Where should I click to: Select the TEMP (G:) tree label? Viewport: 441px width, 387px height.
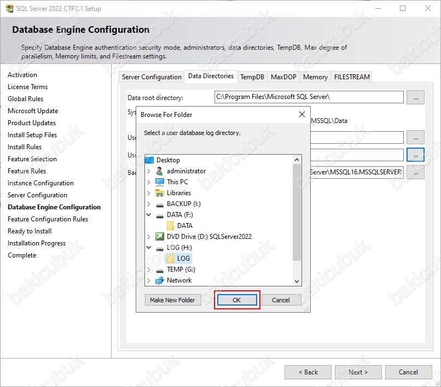point(181,269)
